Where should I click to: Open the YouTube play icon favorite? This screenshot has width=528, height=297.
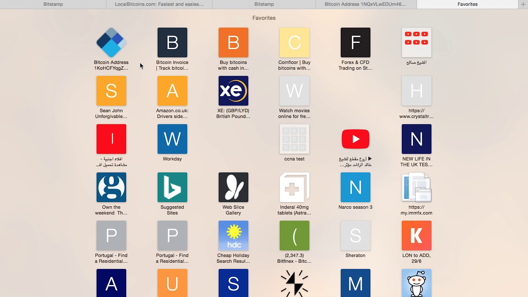click(356, 139)
